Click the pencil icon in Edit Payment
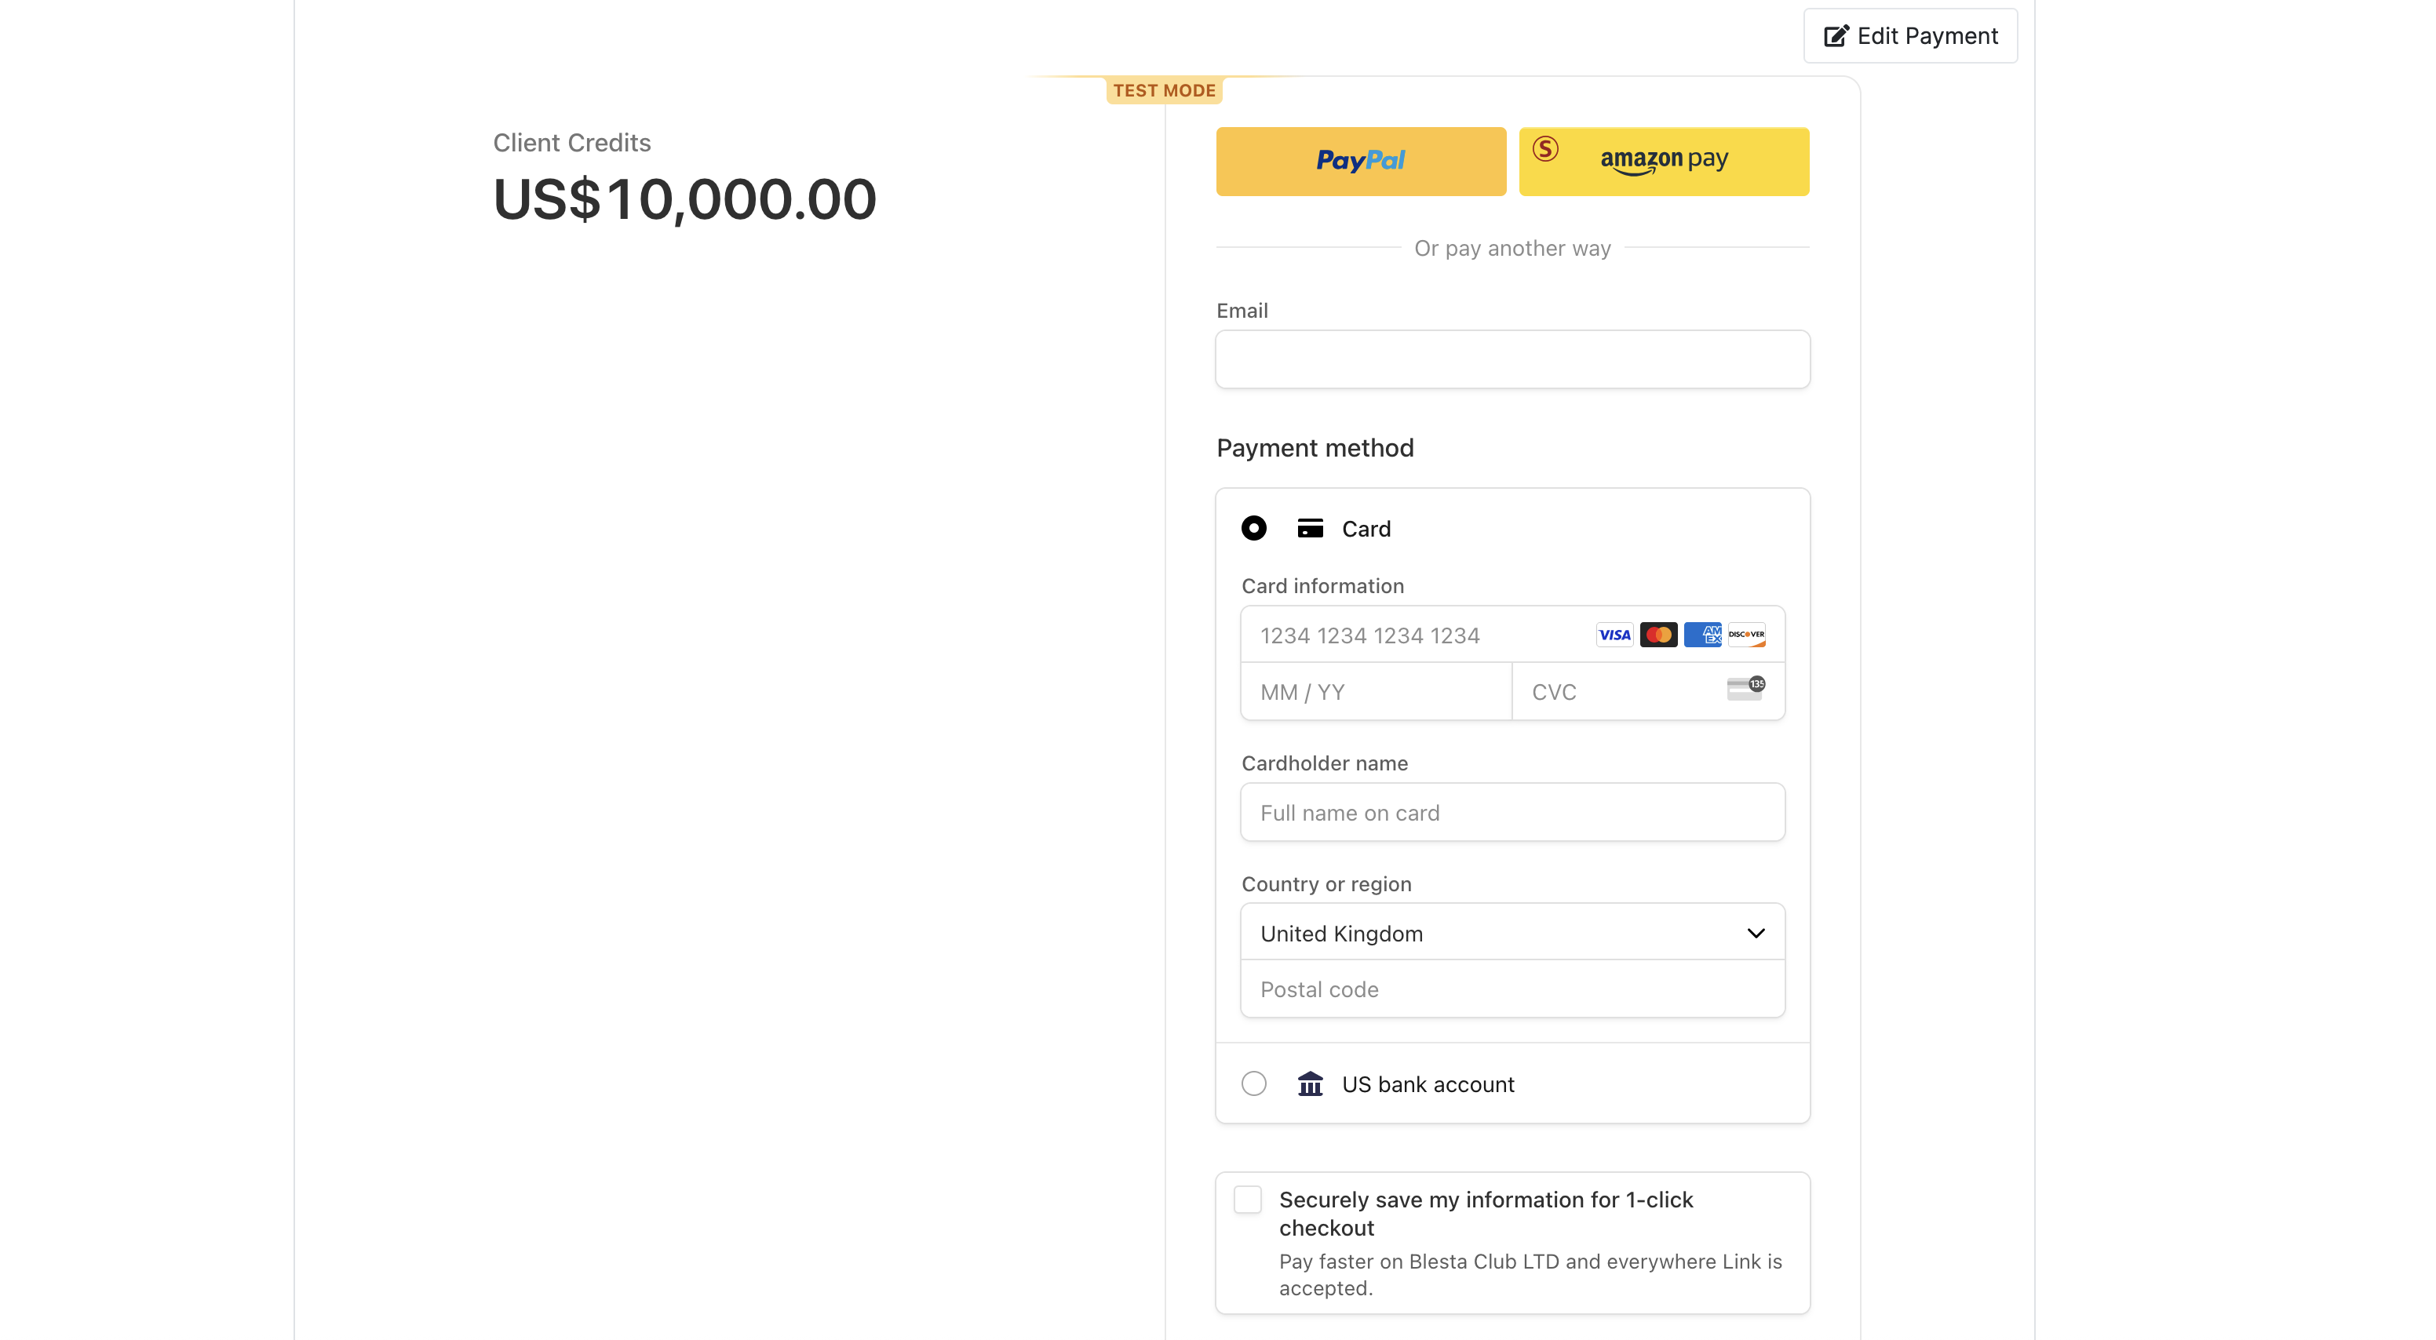Viewport: 2436px width, 1340px height. tap(1836, 36)
